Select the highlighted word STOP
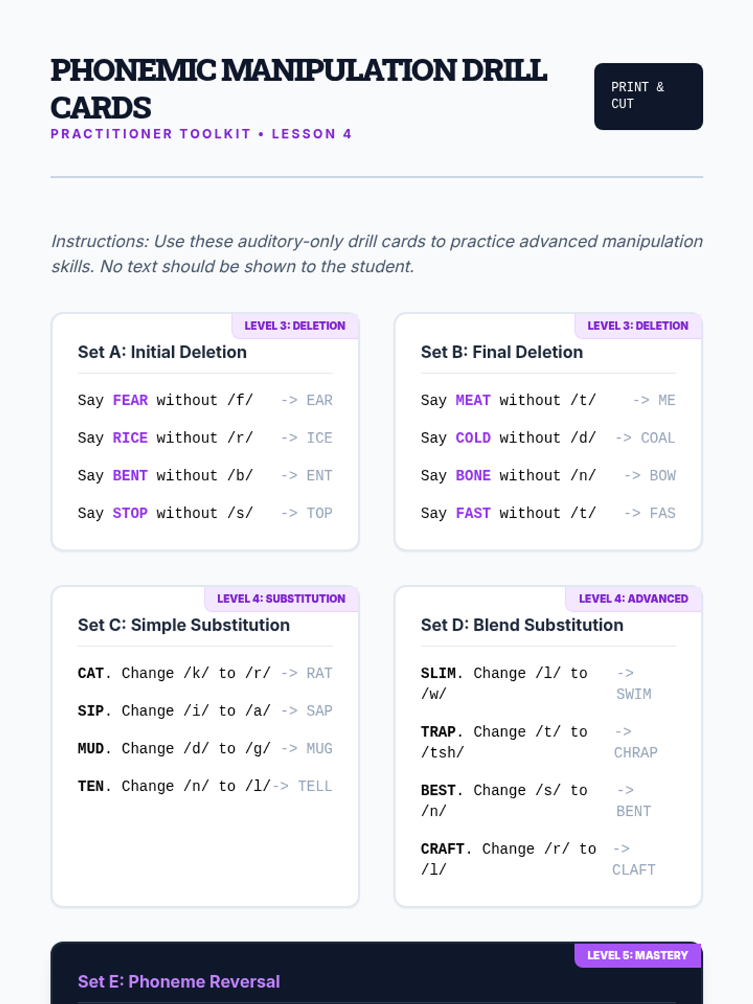753x1004 pixels. click(x=130, y=513)
